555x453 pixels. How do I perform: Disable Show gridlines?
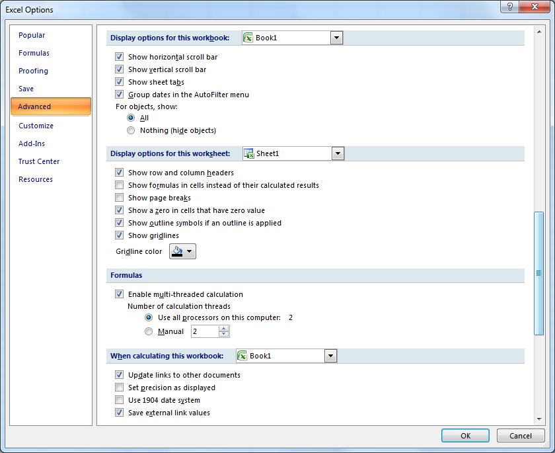pos(120,235)
